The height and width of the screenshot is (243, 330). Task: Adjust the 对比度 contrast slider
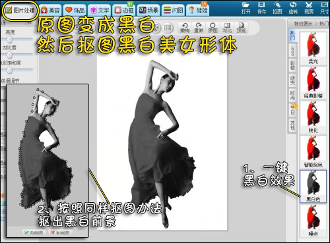point(9,55)
